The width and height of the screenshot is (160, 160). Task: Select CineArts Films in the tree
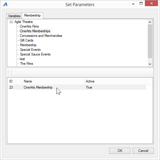[29, 26]
